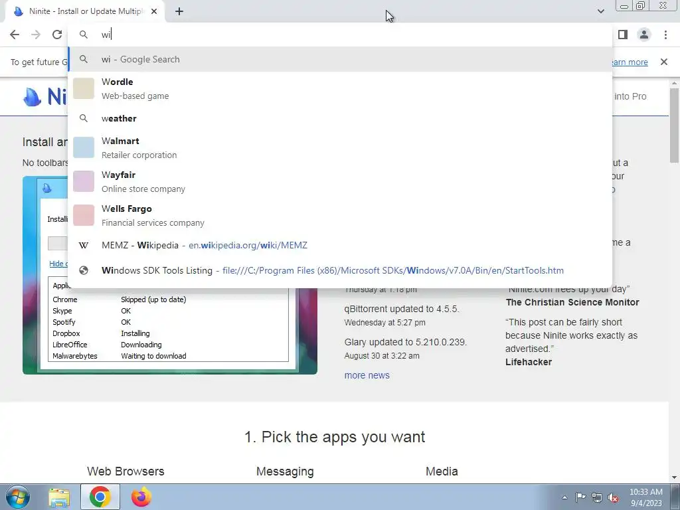Click the scrollbar down arrow

675,477
